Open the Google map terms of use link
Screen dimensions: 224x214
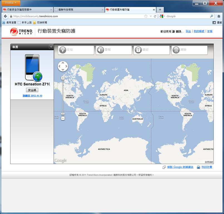[209, 162]
